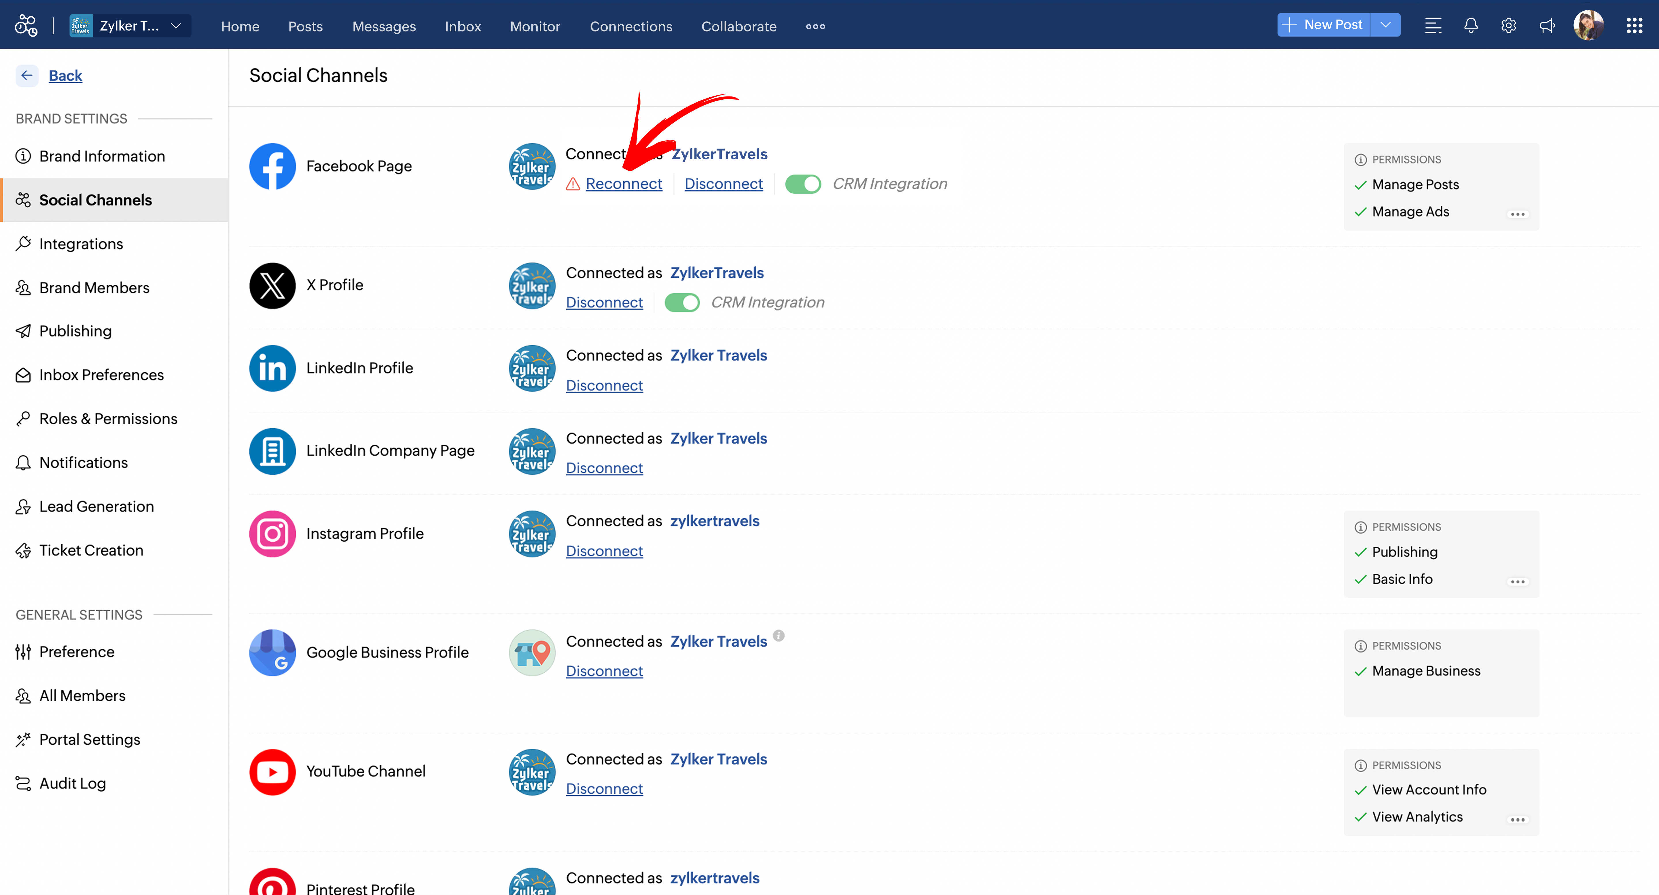
Task: Expand the Zylker Travels brand dropdown
Action: [x=176, y=26]
